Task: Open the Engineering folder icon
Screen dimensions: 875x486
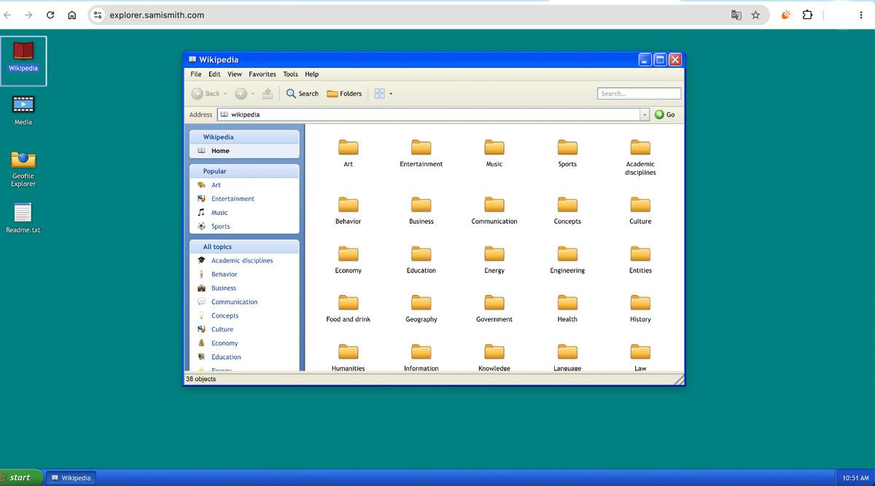Action: (567, 254)
